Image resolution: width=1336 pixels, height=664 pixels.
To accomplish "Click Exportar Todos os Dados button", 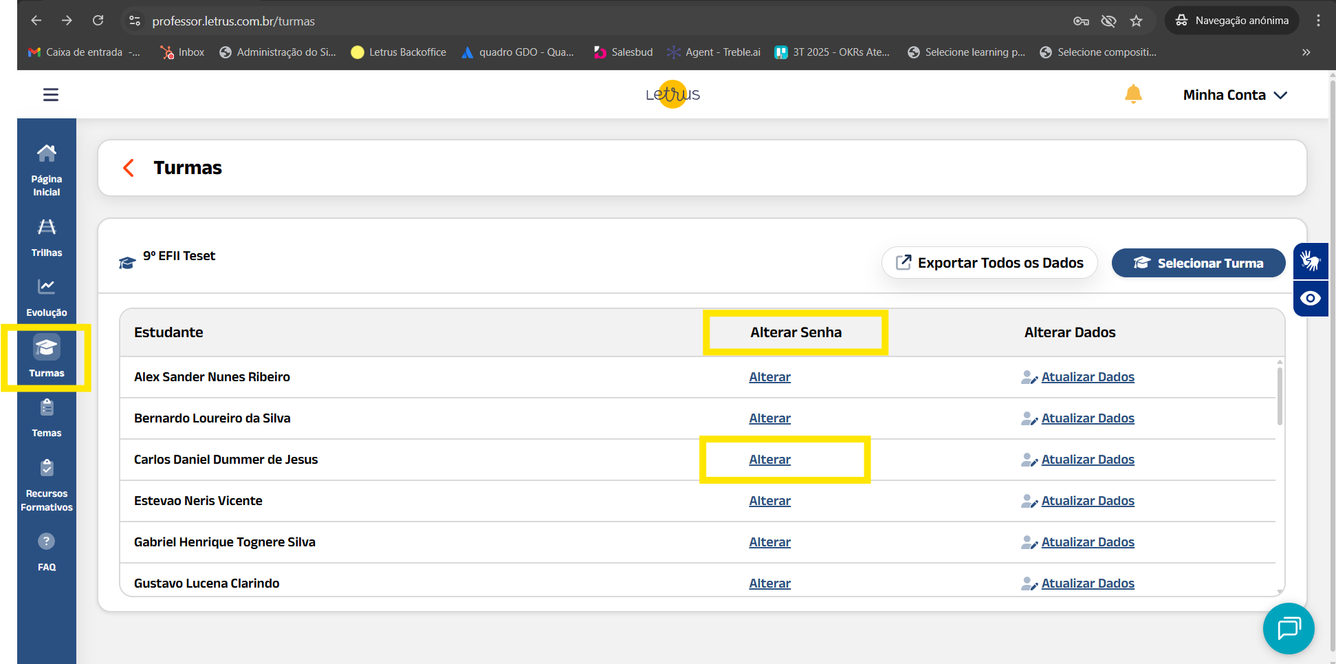I will [x=989, y=263].
